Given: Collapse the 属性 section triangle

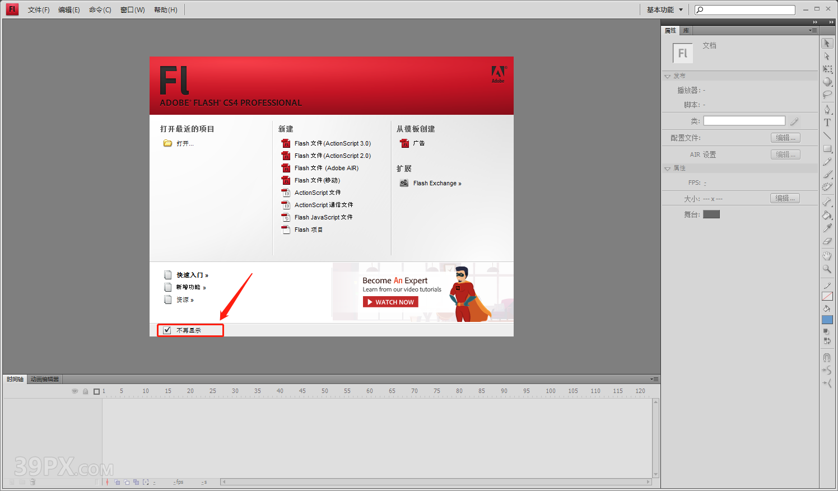Looking at the screenshot, I should pyautogui.click(x=667, y=169).
